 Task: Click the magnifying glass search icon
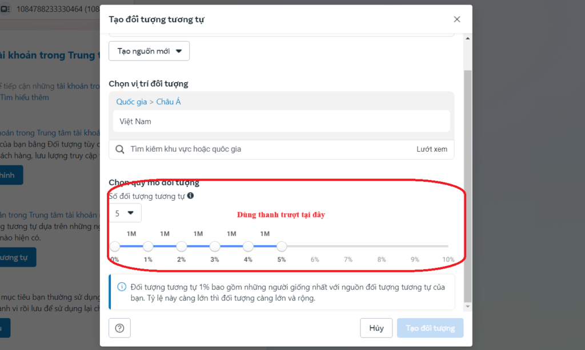(120, 149)
